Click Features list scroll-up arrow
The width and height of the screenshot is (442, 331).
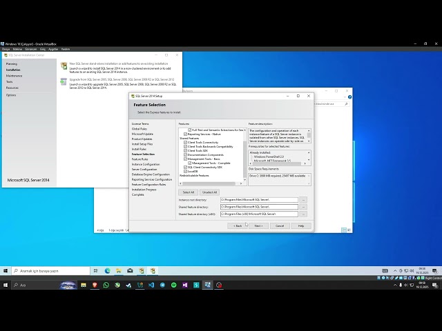(x=244, y=130)
